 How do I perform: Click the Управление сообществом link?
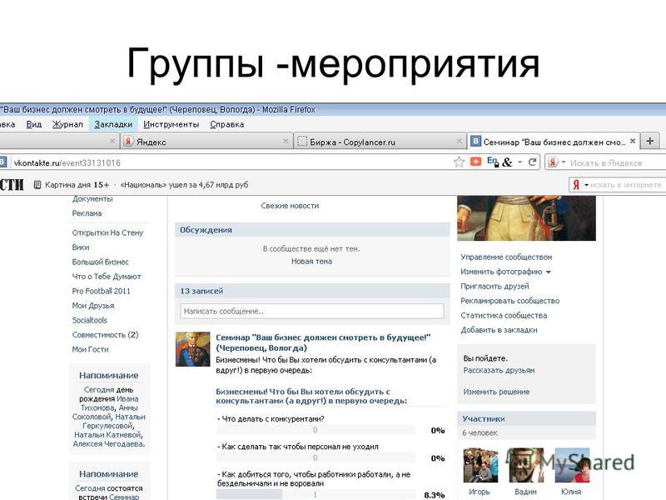(x=506, y=257)
